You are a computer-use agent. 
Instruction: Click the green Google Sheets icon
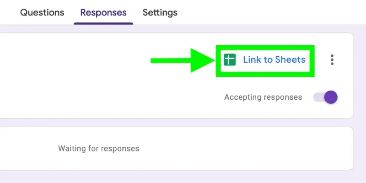coord(230,59)
